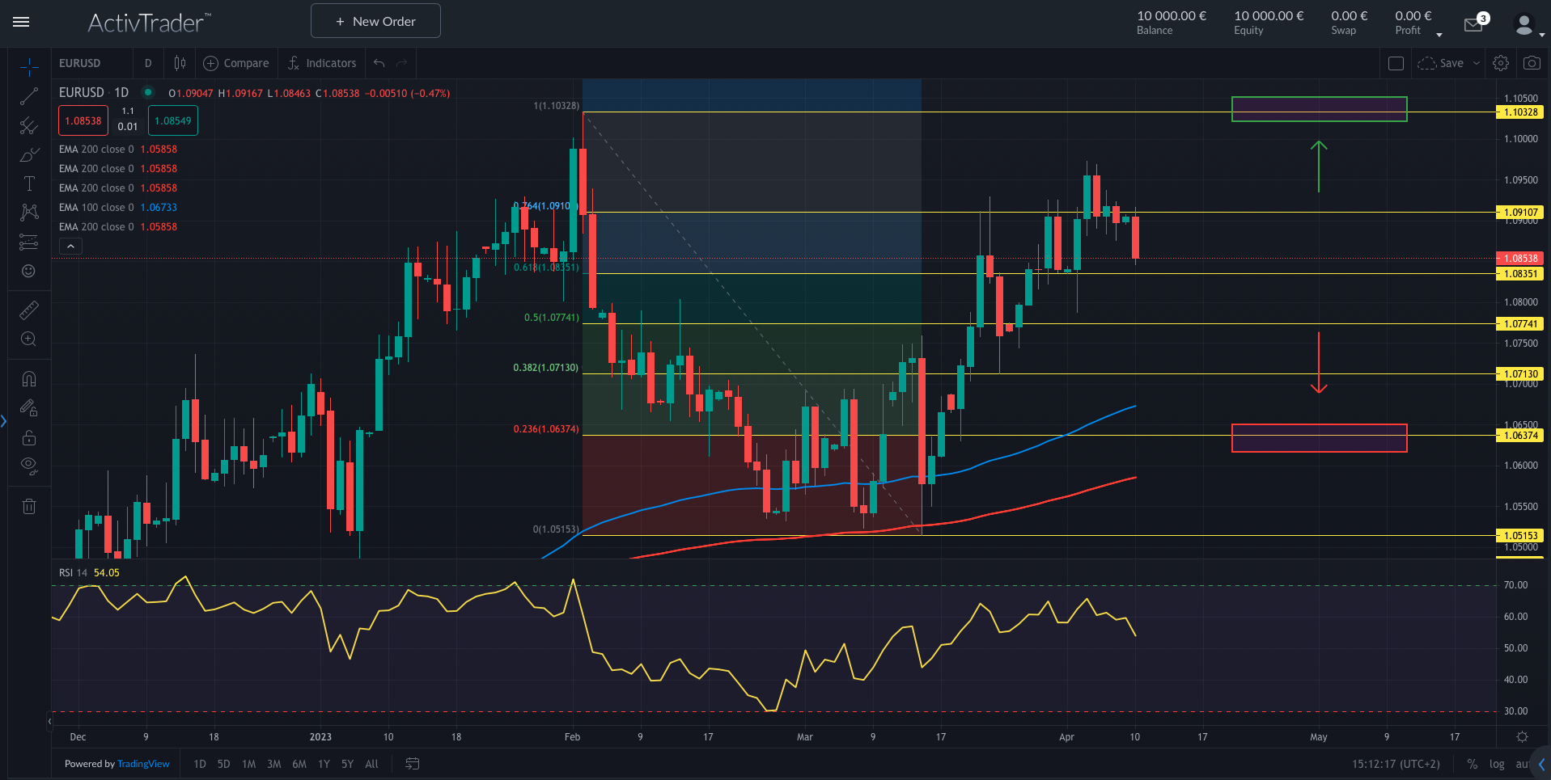Open the D timeframe selector
The image size is (1551, 780).
(148, 63)
